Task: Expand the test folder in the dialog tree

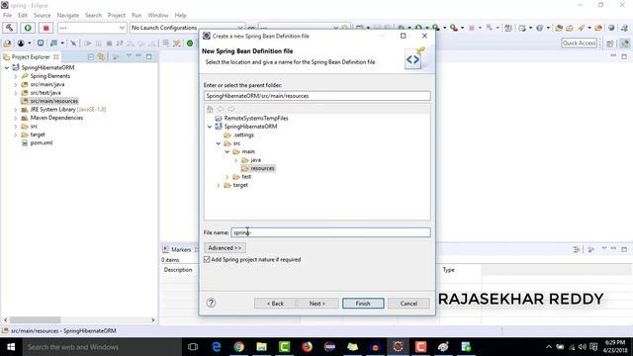Action: tap(226, 177)
